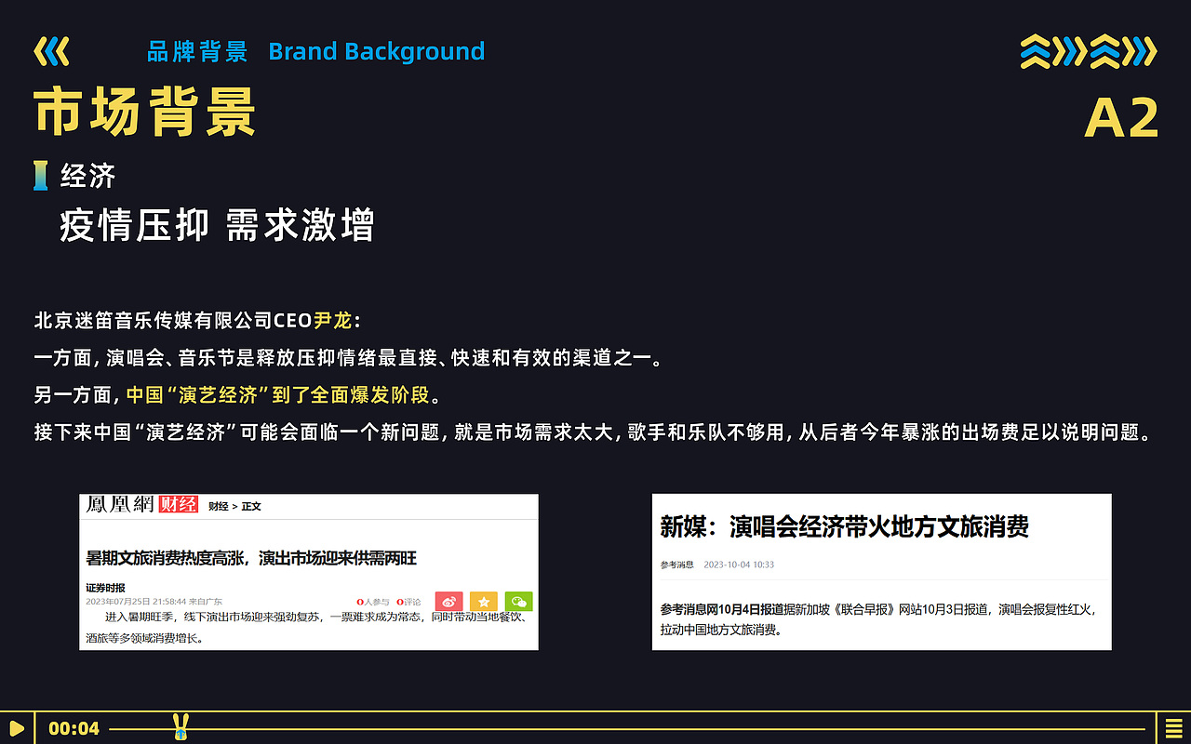
Task: Click the A2 slide indicator
Action: pos(1120,115)
